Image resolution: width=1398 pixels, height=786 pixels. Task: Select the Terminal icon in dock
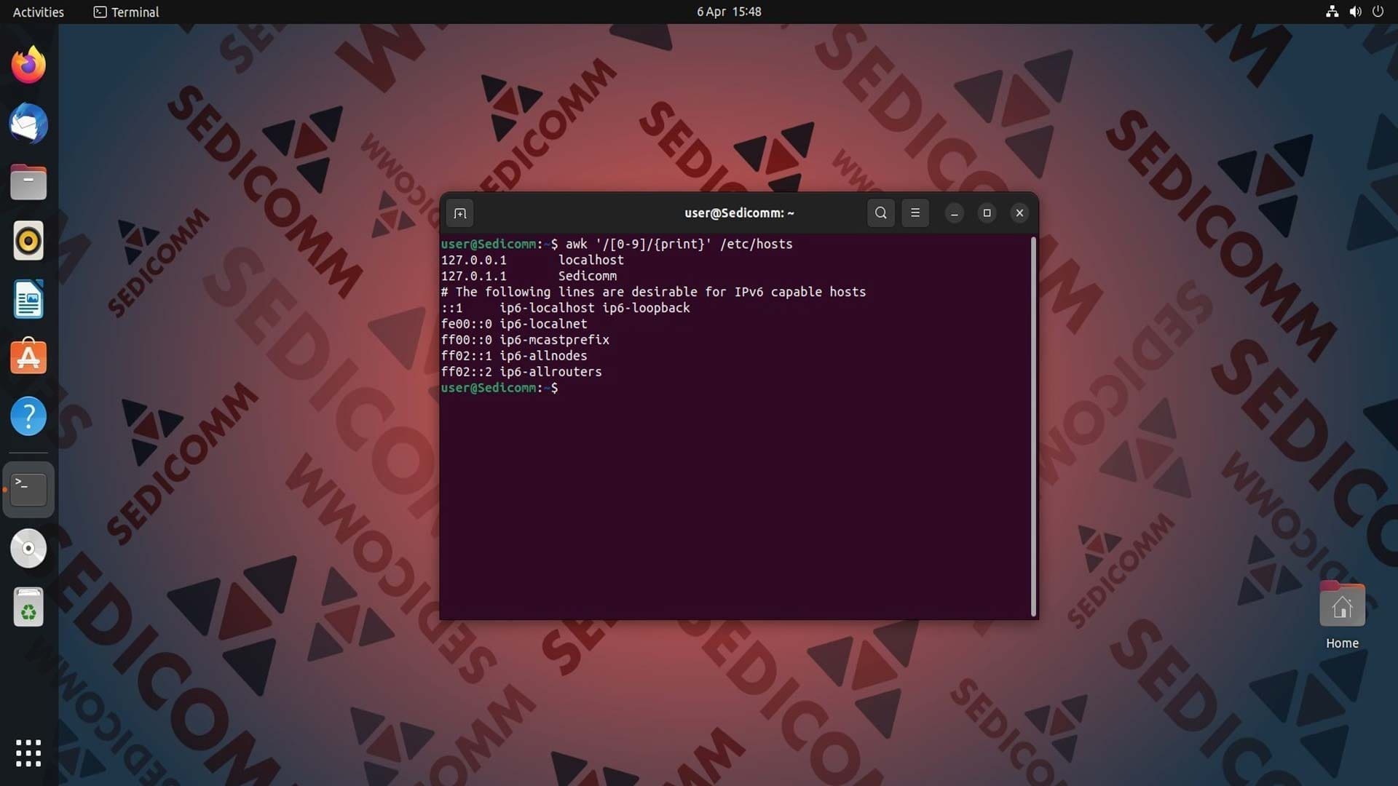tap(28, 490)
